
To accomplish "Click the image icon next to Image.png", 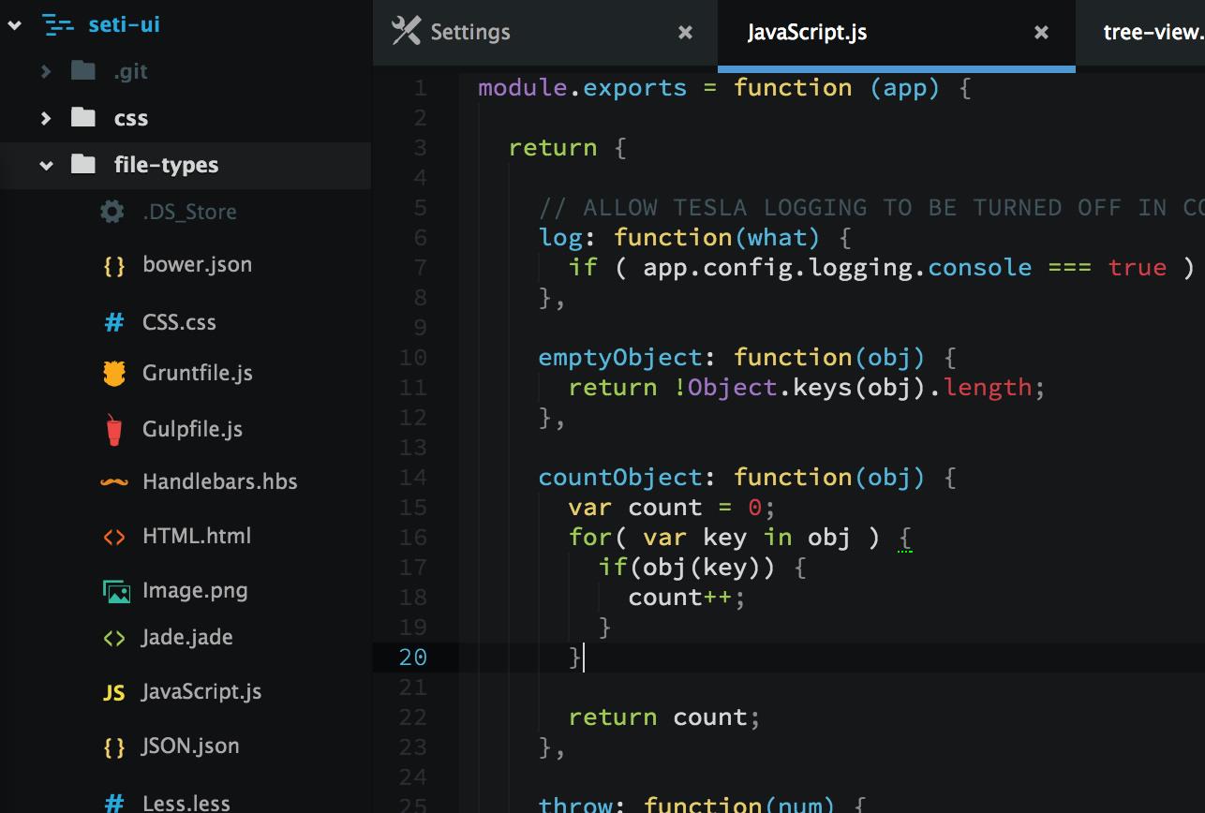I will (113, 590).
